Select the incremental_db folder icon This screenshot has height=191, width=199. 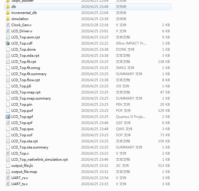click(x=8, y=13)
